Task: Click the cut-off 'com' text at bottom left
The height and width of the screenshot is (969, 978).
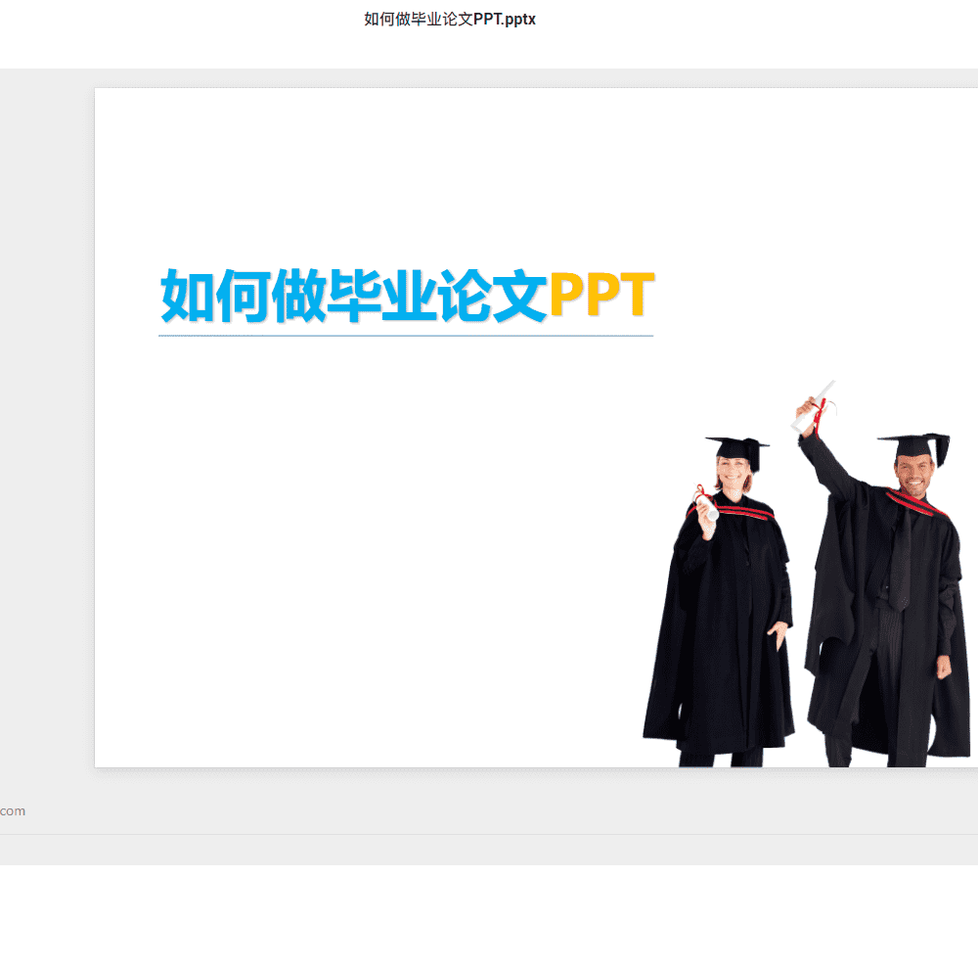Action: pyautogui.click(x=13, y=810)
